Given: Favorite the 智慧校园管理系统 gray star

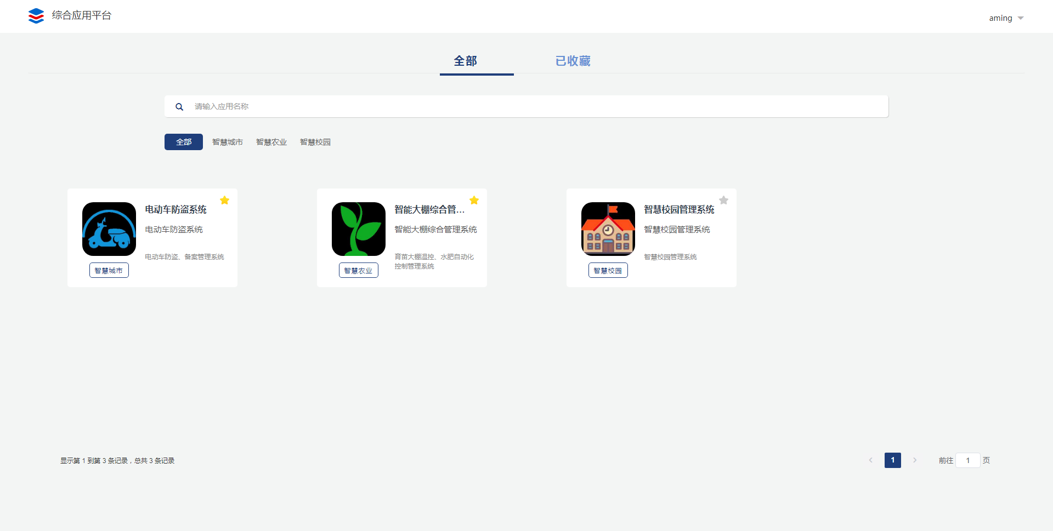Looking at the screenshot, I should [x=724, y=200].
